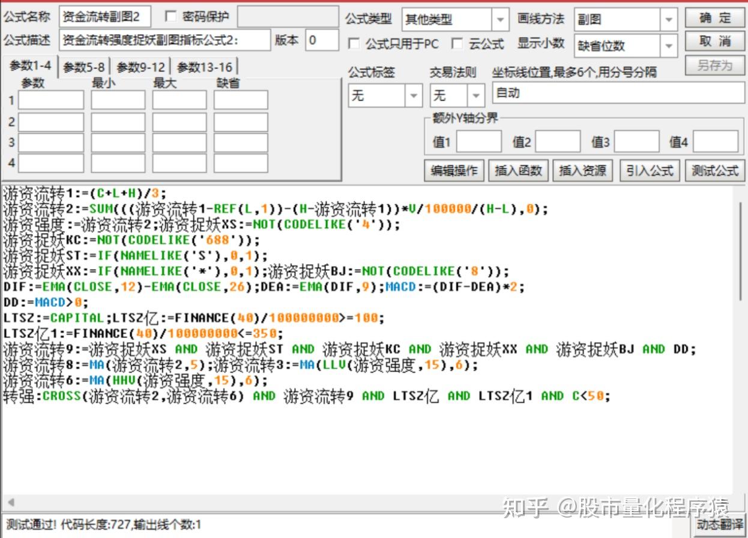Click row 3 最小 field
Viewport: 748px width, 538px height.
[118, 142]
